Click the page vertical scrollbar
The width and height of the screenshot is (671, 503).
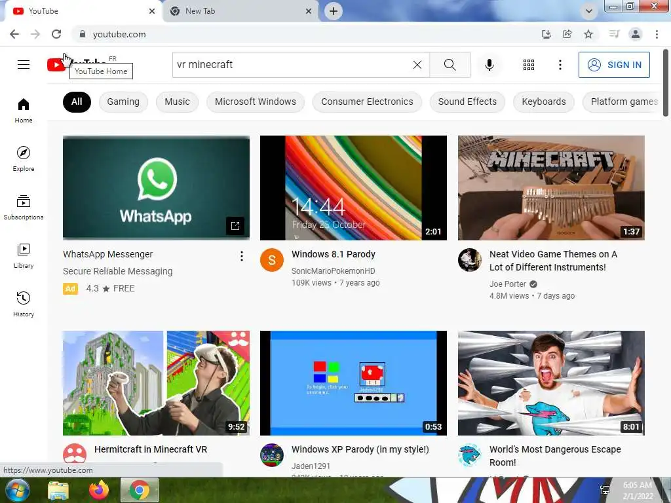(666, 83)
